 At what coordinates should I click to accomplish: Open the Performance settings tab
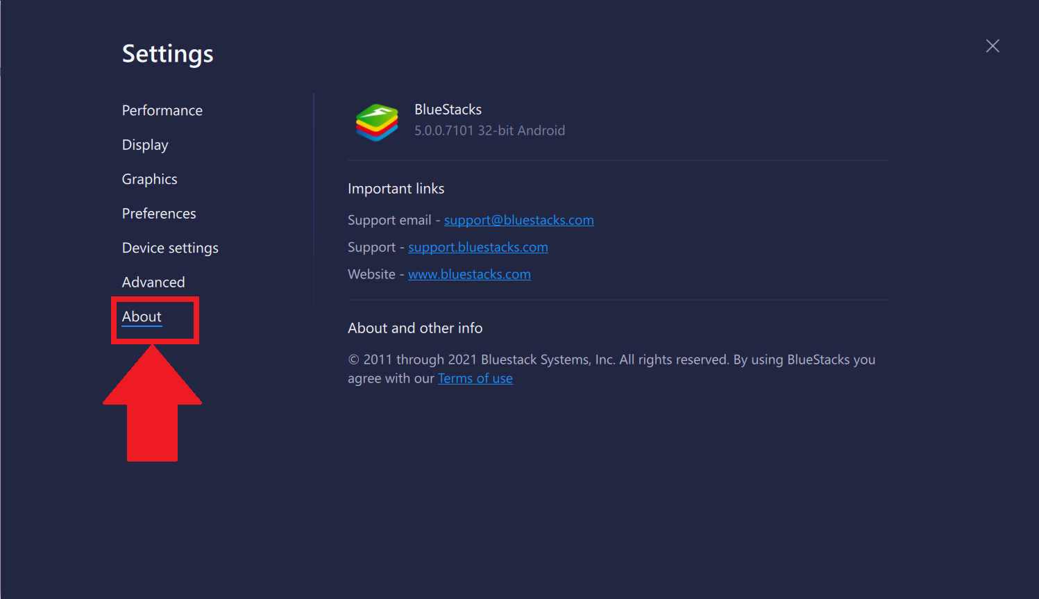162,110
